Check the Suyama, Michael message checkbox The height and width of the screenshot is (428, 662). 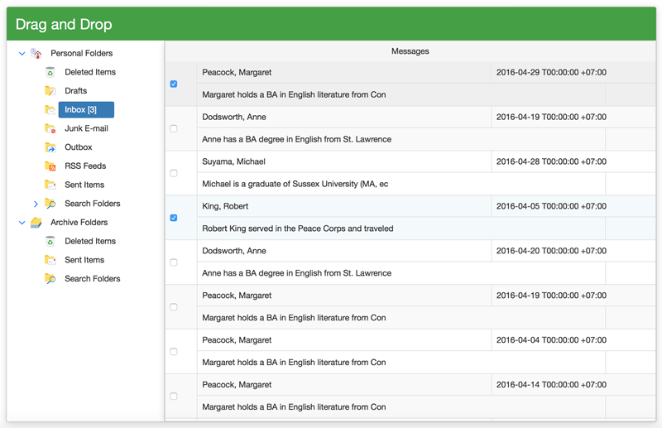(x=173, y=173)
